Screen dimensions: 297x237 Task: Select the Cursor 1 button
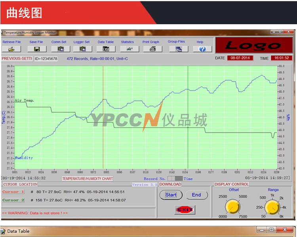pyautogui.click(x=13, y=192)
